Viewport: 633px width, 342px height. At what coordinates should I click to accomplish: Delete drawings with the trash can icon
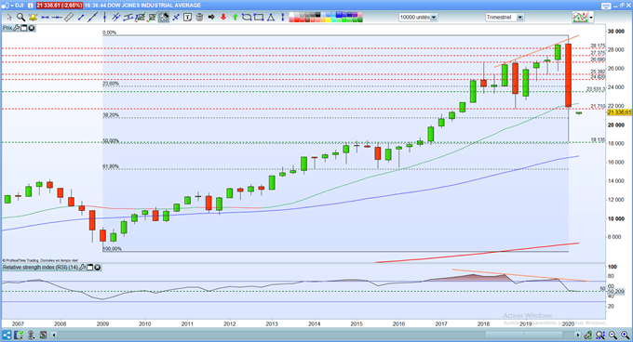pyautogui.click(x=199, y=18)
